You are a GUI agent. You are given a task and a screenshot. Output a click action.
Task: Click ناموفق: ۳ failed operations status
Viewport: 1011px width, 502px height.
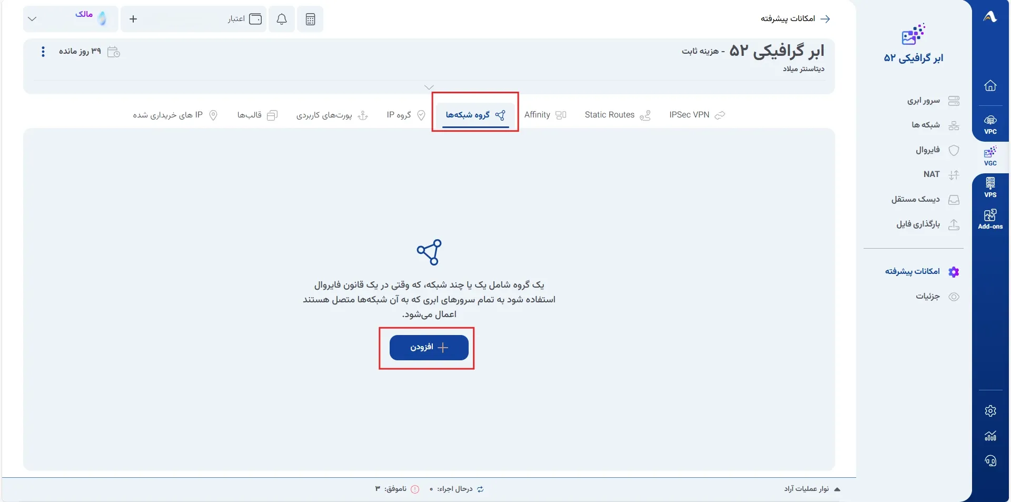tap(397, 489)
